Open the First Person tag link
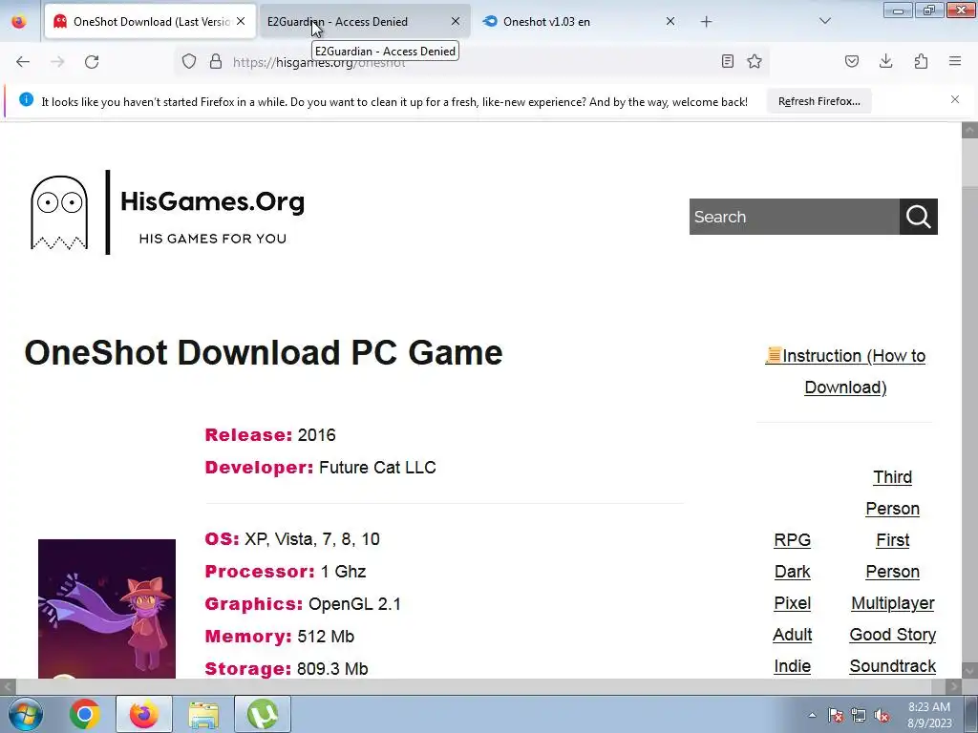Screen dimensions: 978x733 tap(893, 556)
